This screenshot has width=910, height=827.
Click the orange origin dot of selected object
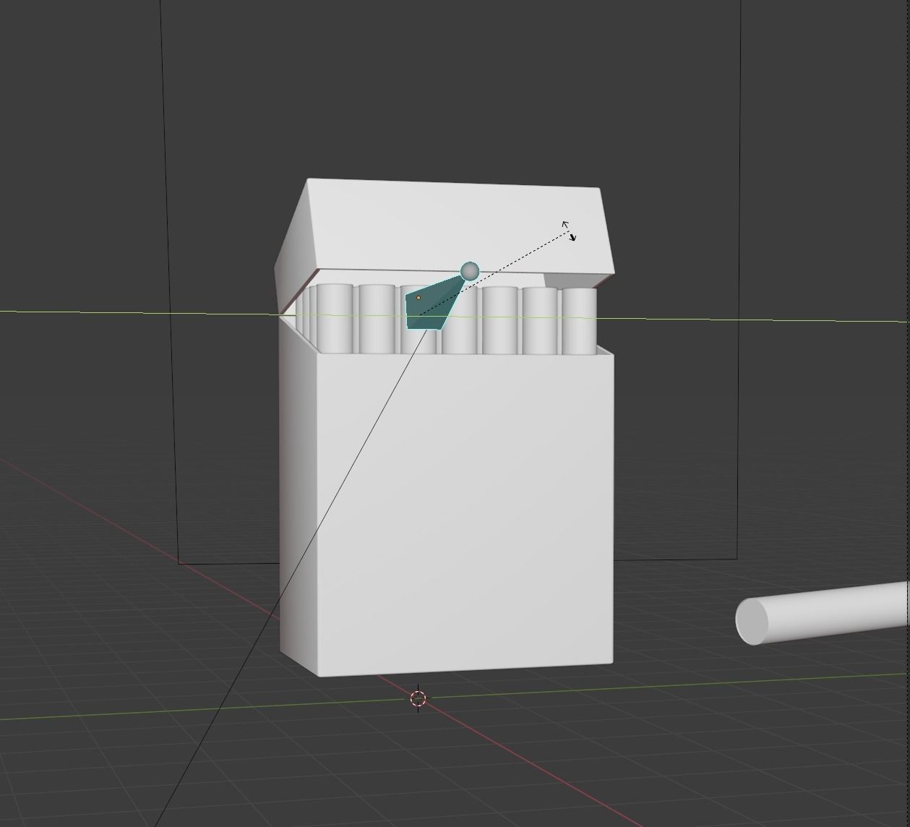pos(418,297)
